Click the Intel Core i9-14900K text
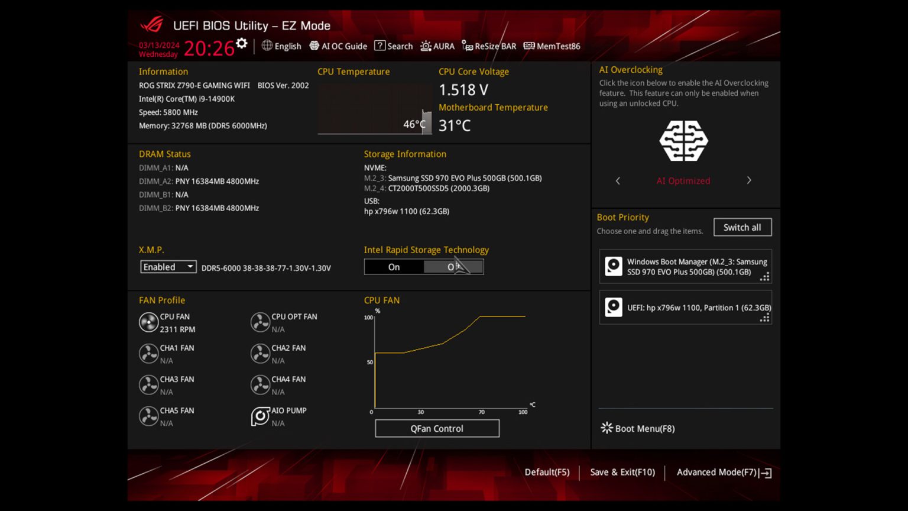Viewport: 908px width, 511px height. point(187,99)
